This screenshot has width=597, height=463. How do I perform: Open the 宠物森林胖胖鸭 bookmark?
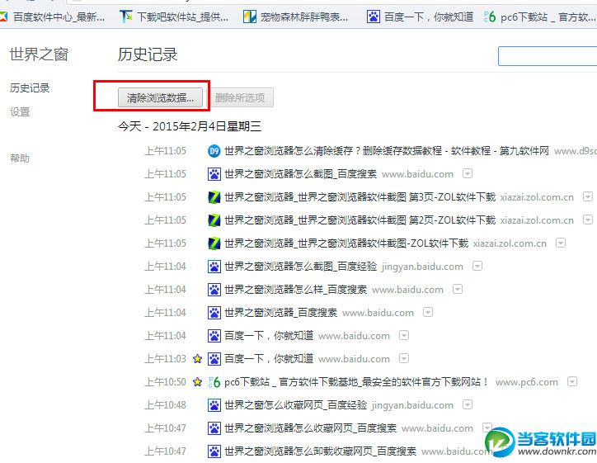295,17
